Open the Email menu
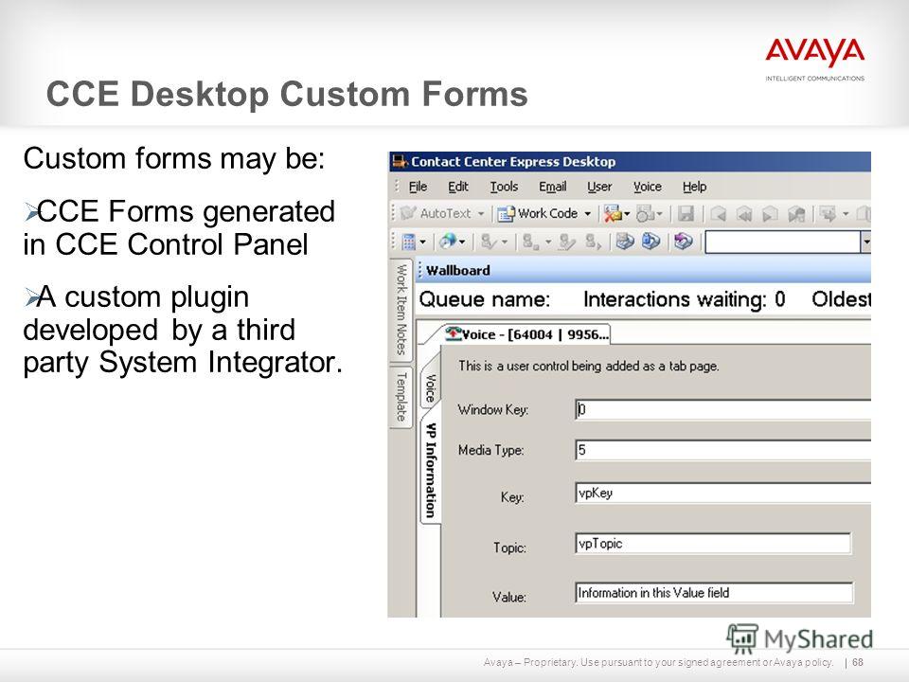 tap(552, 187)
